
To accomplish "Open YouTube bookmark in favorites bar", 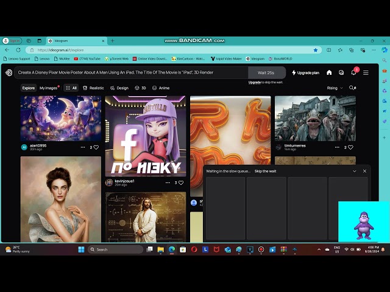I will (87, 59).
